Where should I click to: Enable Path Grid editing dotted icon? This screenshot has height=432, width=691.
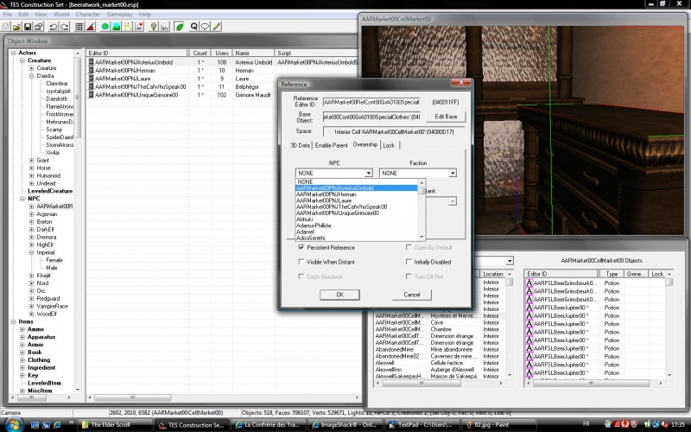(127, 27)
